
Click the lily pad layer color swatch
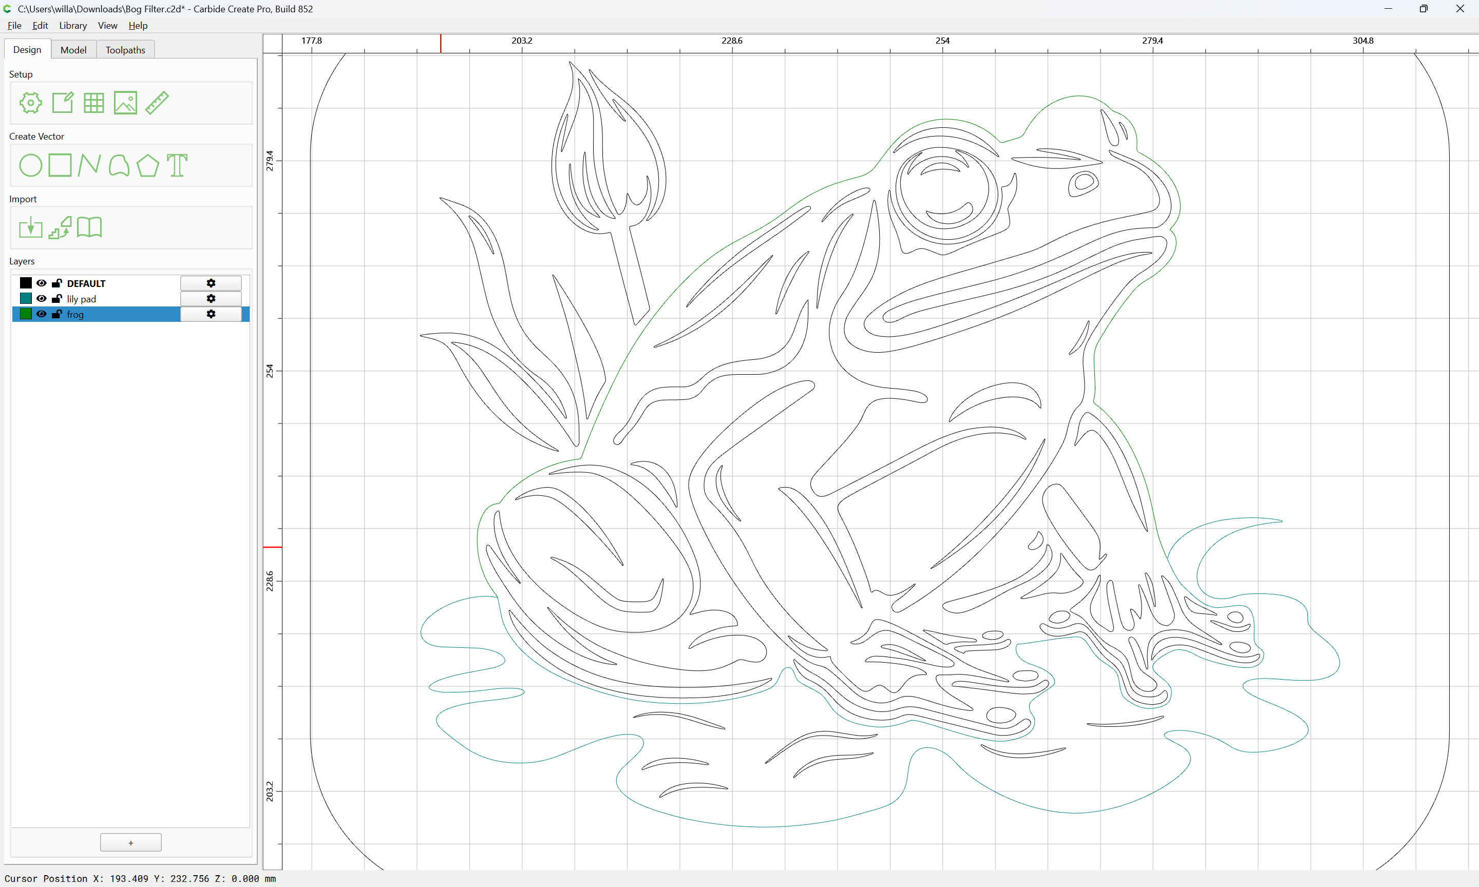[26, 298]
